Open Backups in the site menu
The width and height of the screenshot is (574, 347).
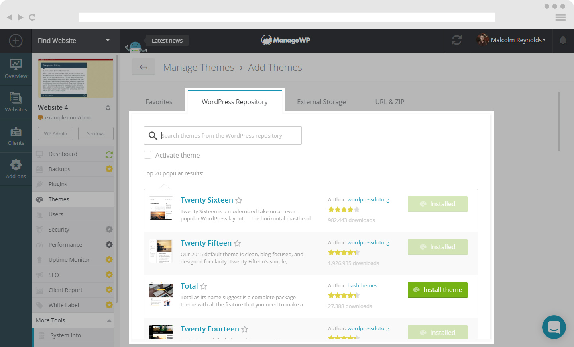(73, 169)
